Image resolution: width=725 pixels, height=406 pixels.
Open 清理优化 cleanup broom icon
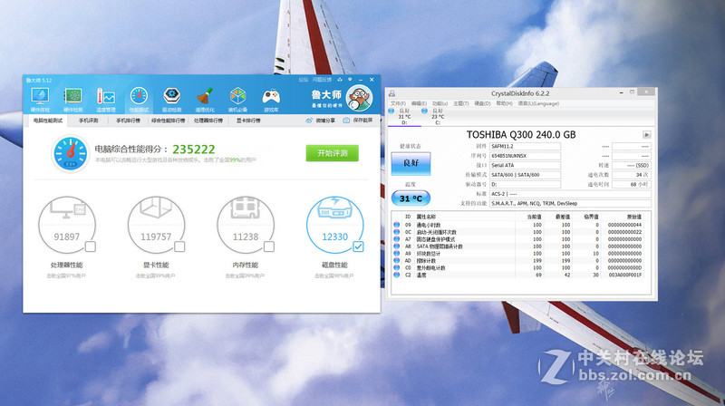pos(205,100)
